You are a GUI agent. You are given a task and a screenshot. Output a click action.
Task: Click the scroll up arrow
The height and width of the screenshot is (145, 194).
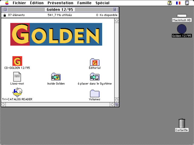point(117,21)
